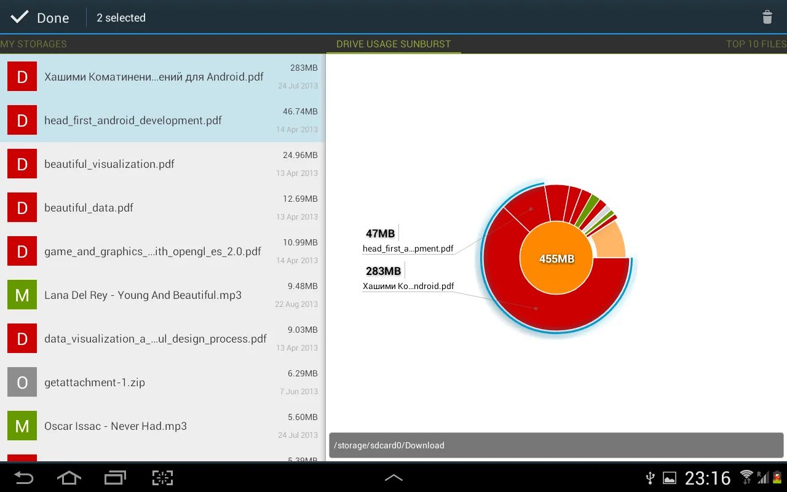
Task: Tap the 47MB red segment in sunburst
Action: 530,209
